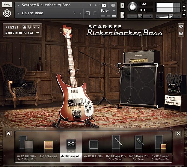Adjust the left-right pan slider

tap(140, 16)
